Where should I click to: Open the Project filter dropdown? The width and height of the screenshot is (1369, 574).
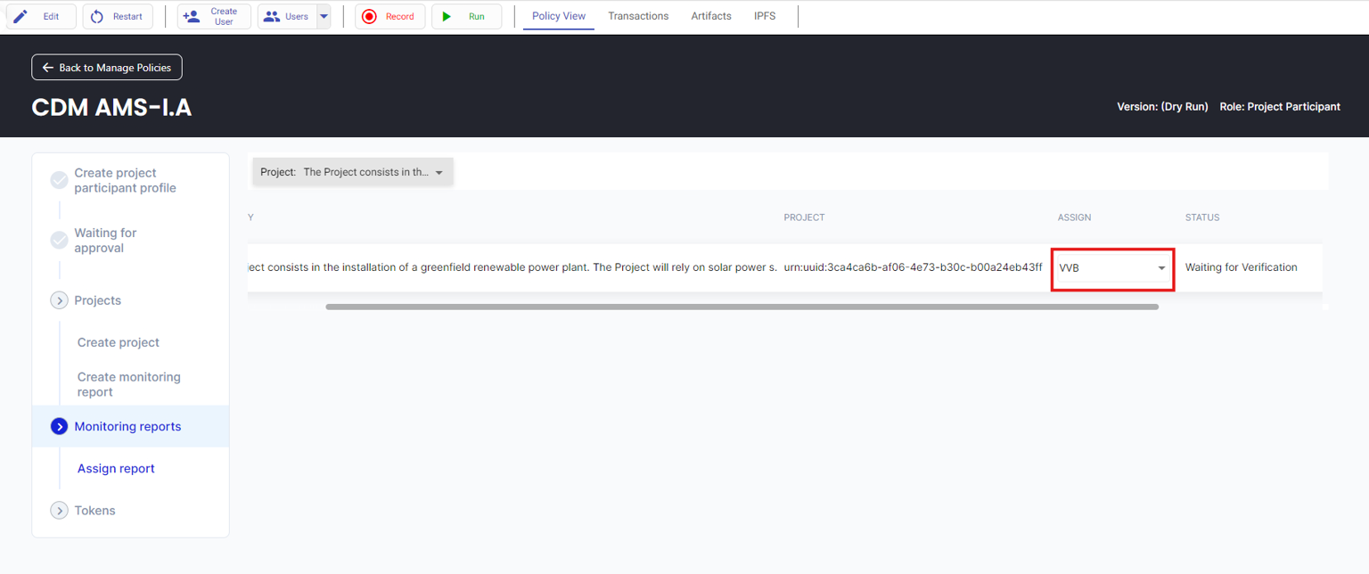(353, 172)
